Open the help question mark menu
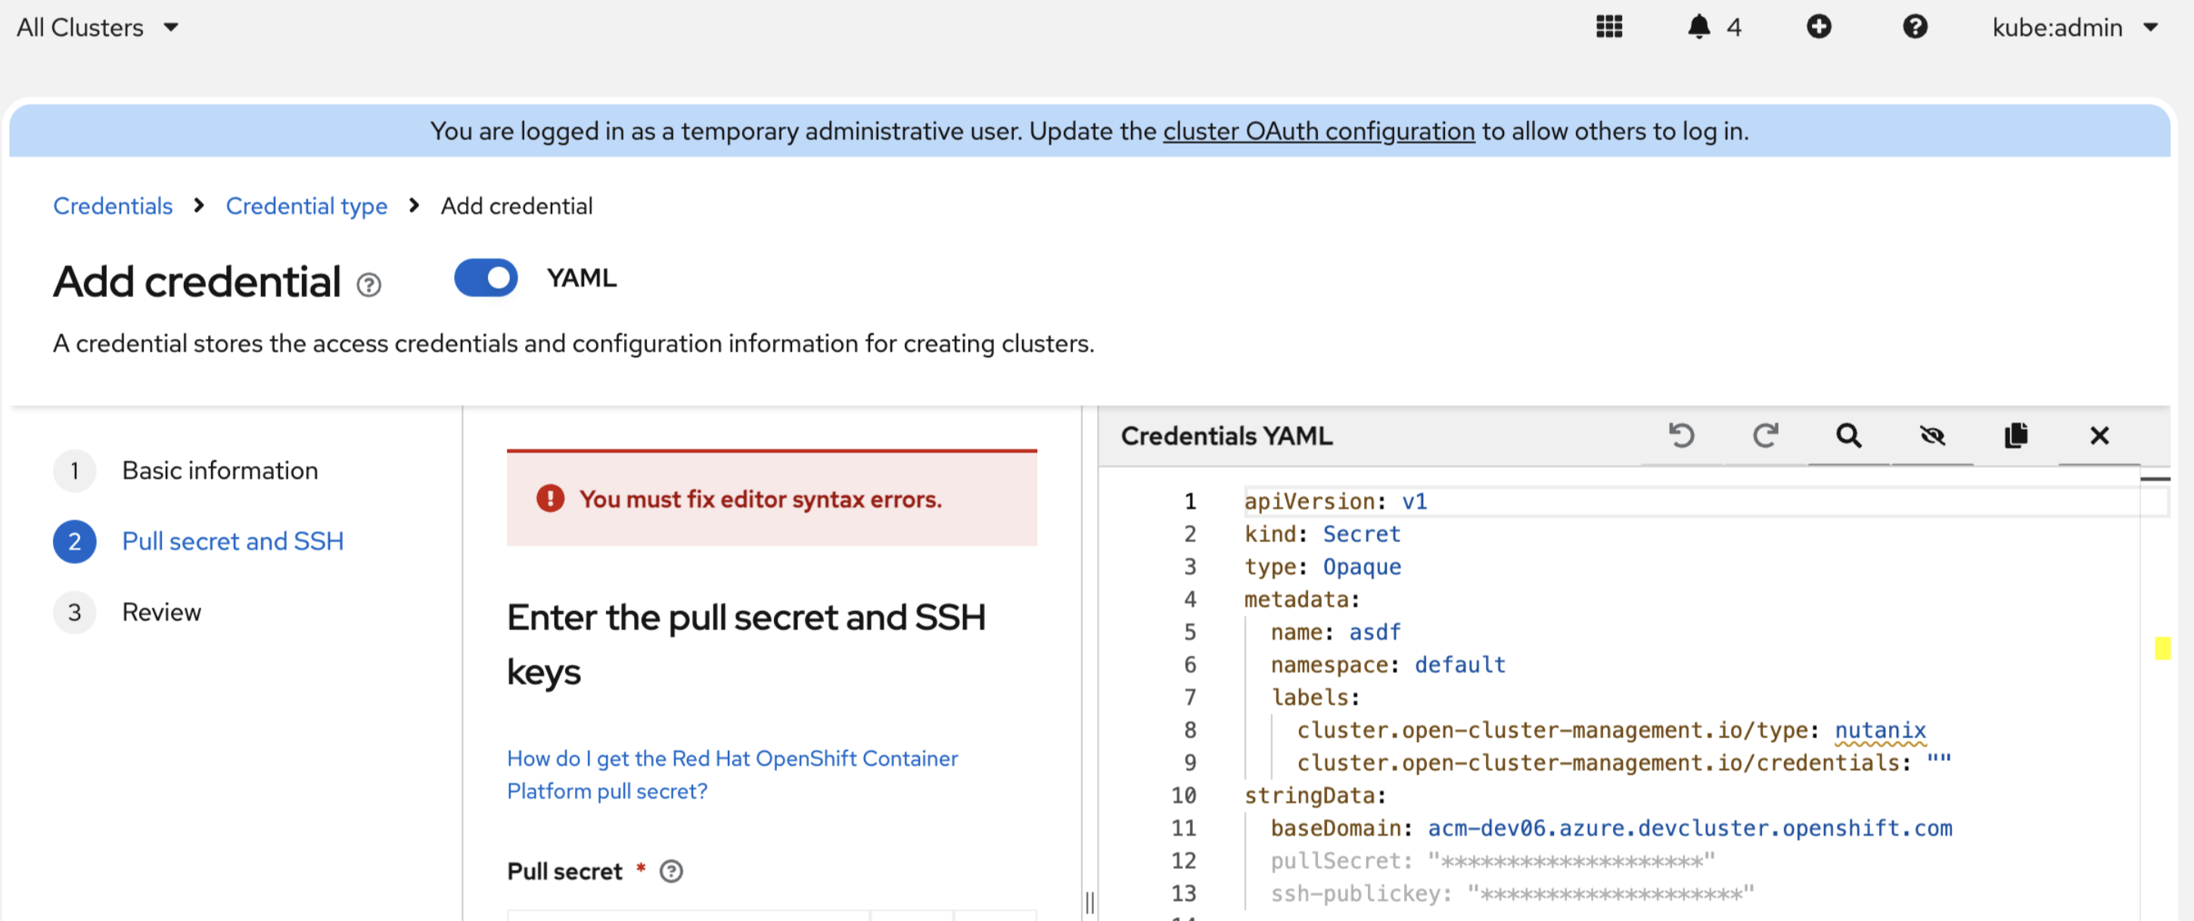The width and height of the screenshot is (2194, 921). pos(1914,27)
